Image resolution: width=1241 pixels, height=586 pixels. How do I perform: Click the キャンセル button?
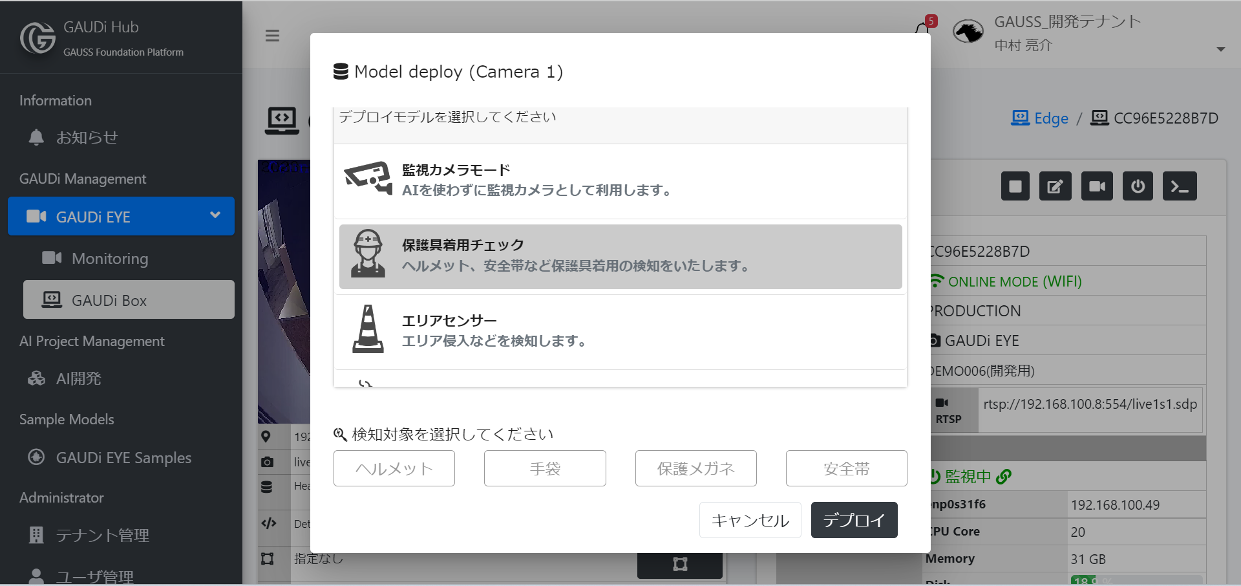(x=750, y=520)
